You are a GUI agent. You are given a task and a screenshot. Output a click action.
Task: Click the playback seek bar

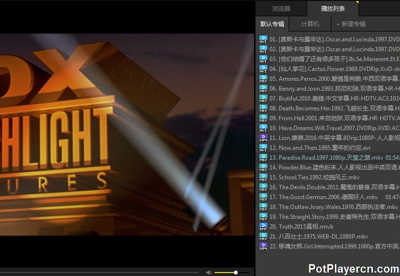click(100, 273)
